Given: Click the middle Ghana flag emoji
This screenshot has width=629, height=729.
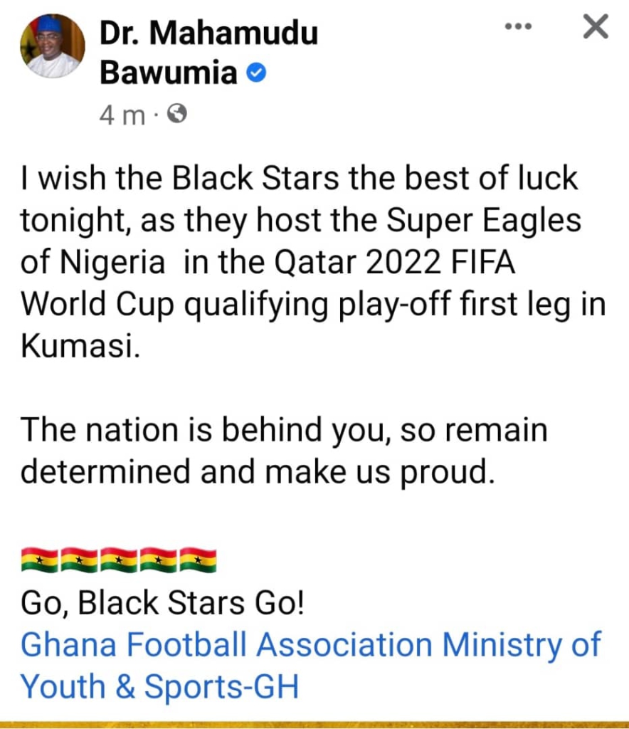Looking at the screenshot, I should [119, 560].
